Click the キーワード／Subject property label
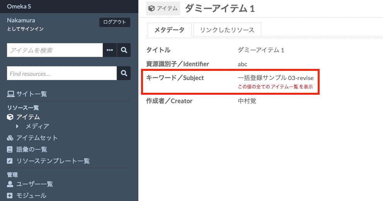 pyautogui.click(x=175, y=78)
